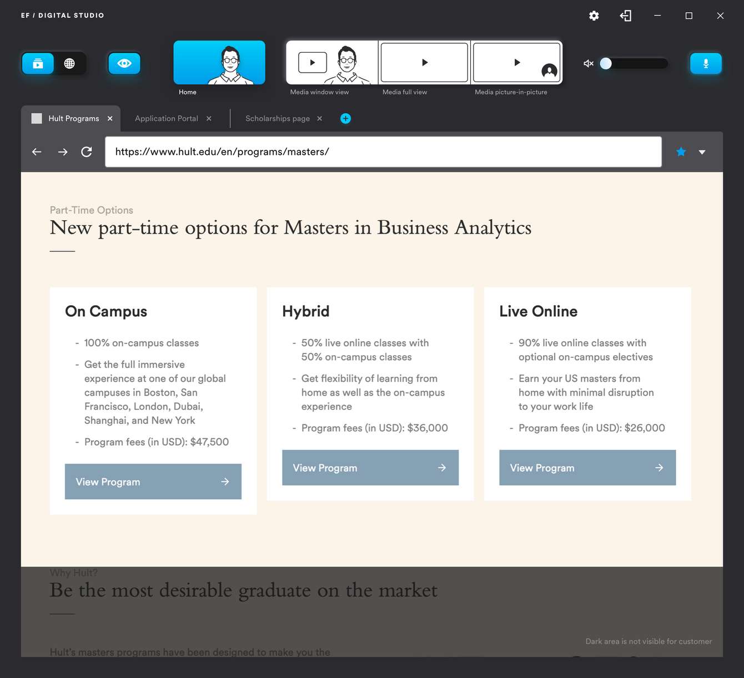Add a new tab with plus icon
Image resolution: width=744 pixels, height=678 pixels.
pos(345,118)
